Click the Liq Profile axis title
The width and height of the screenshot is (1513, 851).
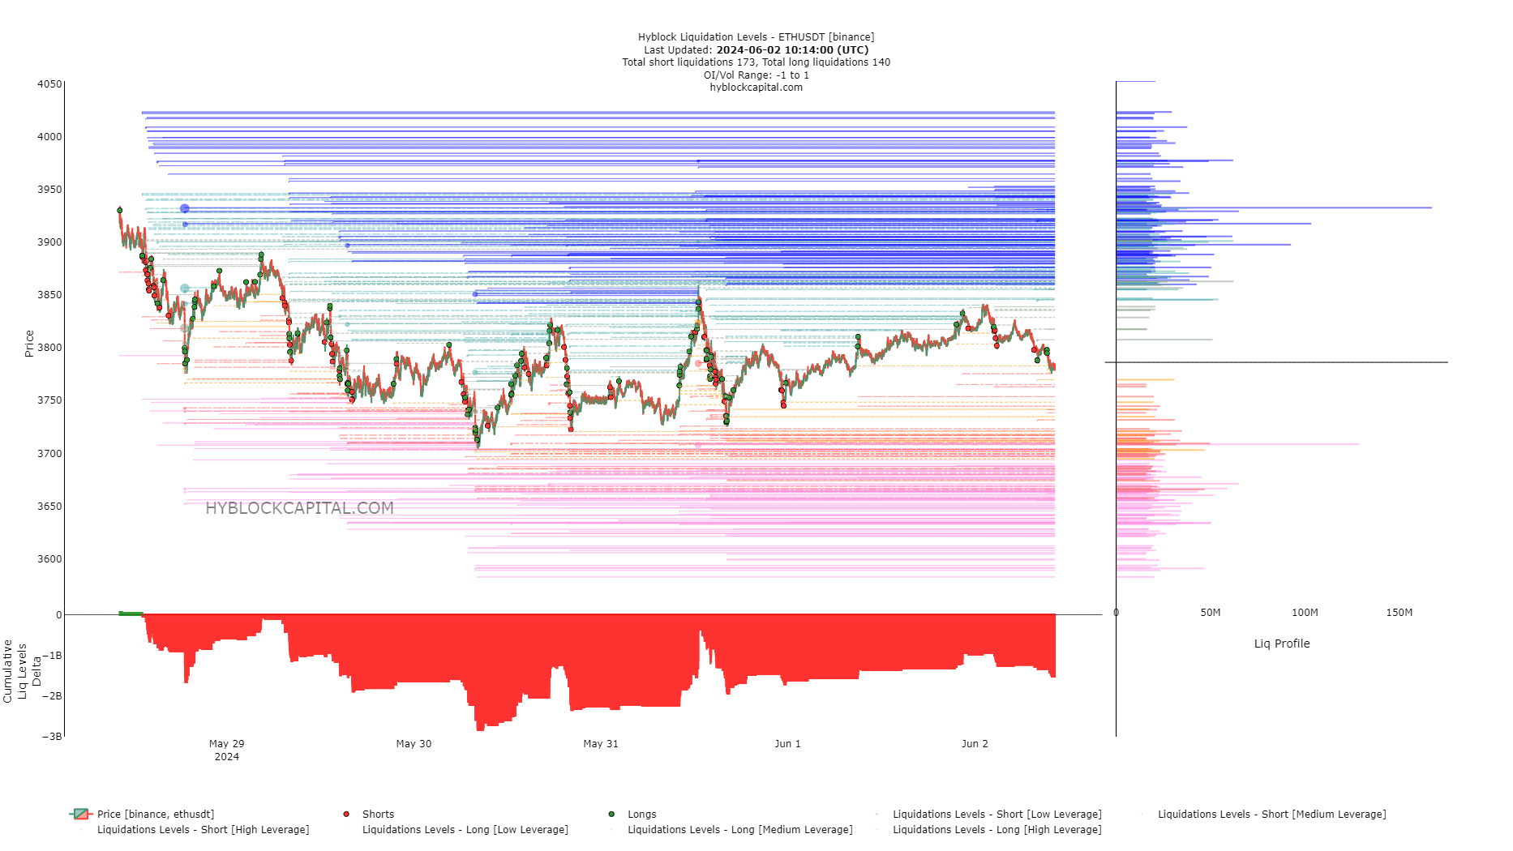click(x=1282, y=644)
